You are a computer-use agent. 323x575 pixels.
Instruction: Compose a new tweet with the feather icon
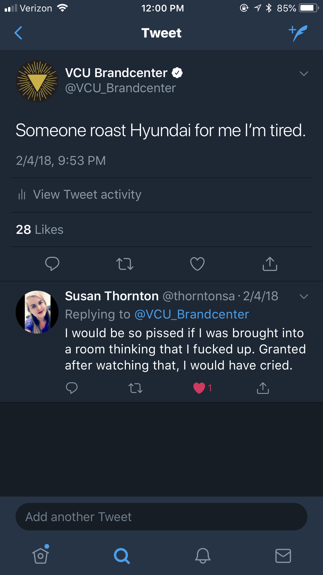click(x=298, y=33)
